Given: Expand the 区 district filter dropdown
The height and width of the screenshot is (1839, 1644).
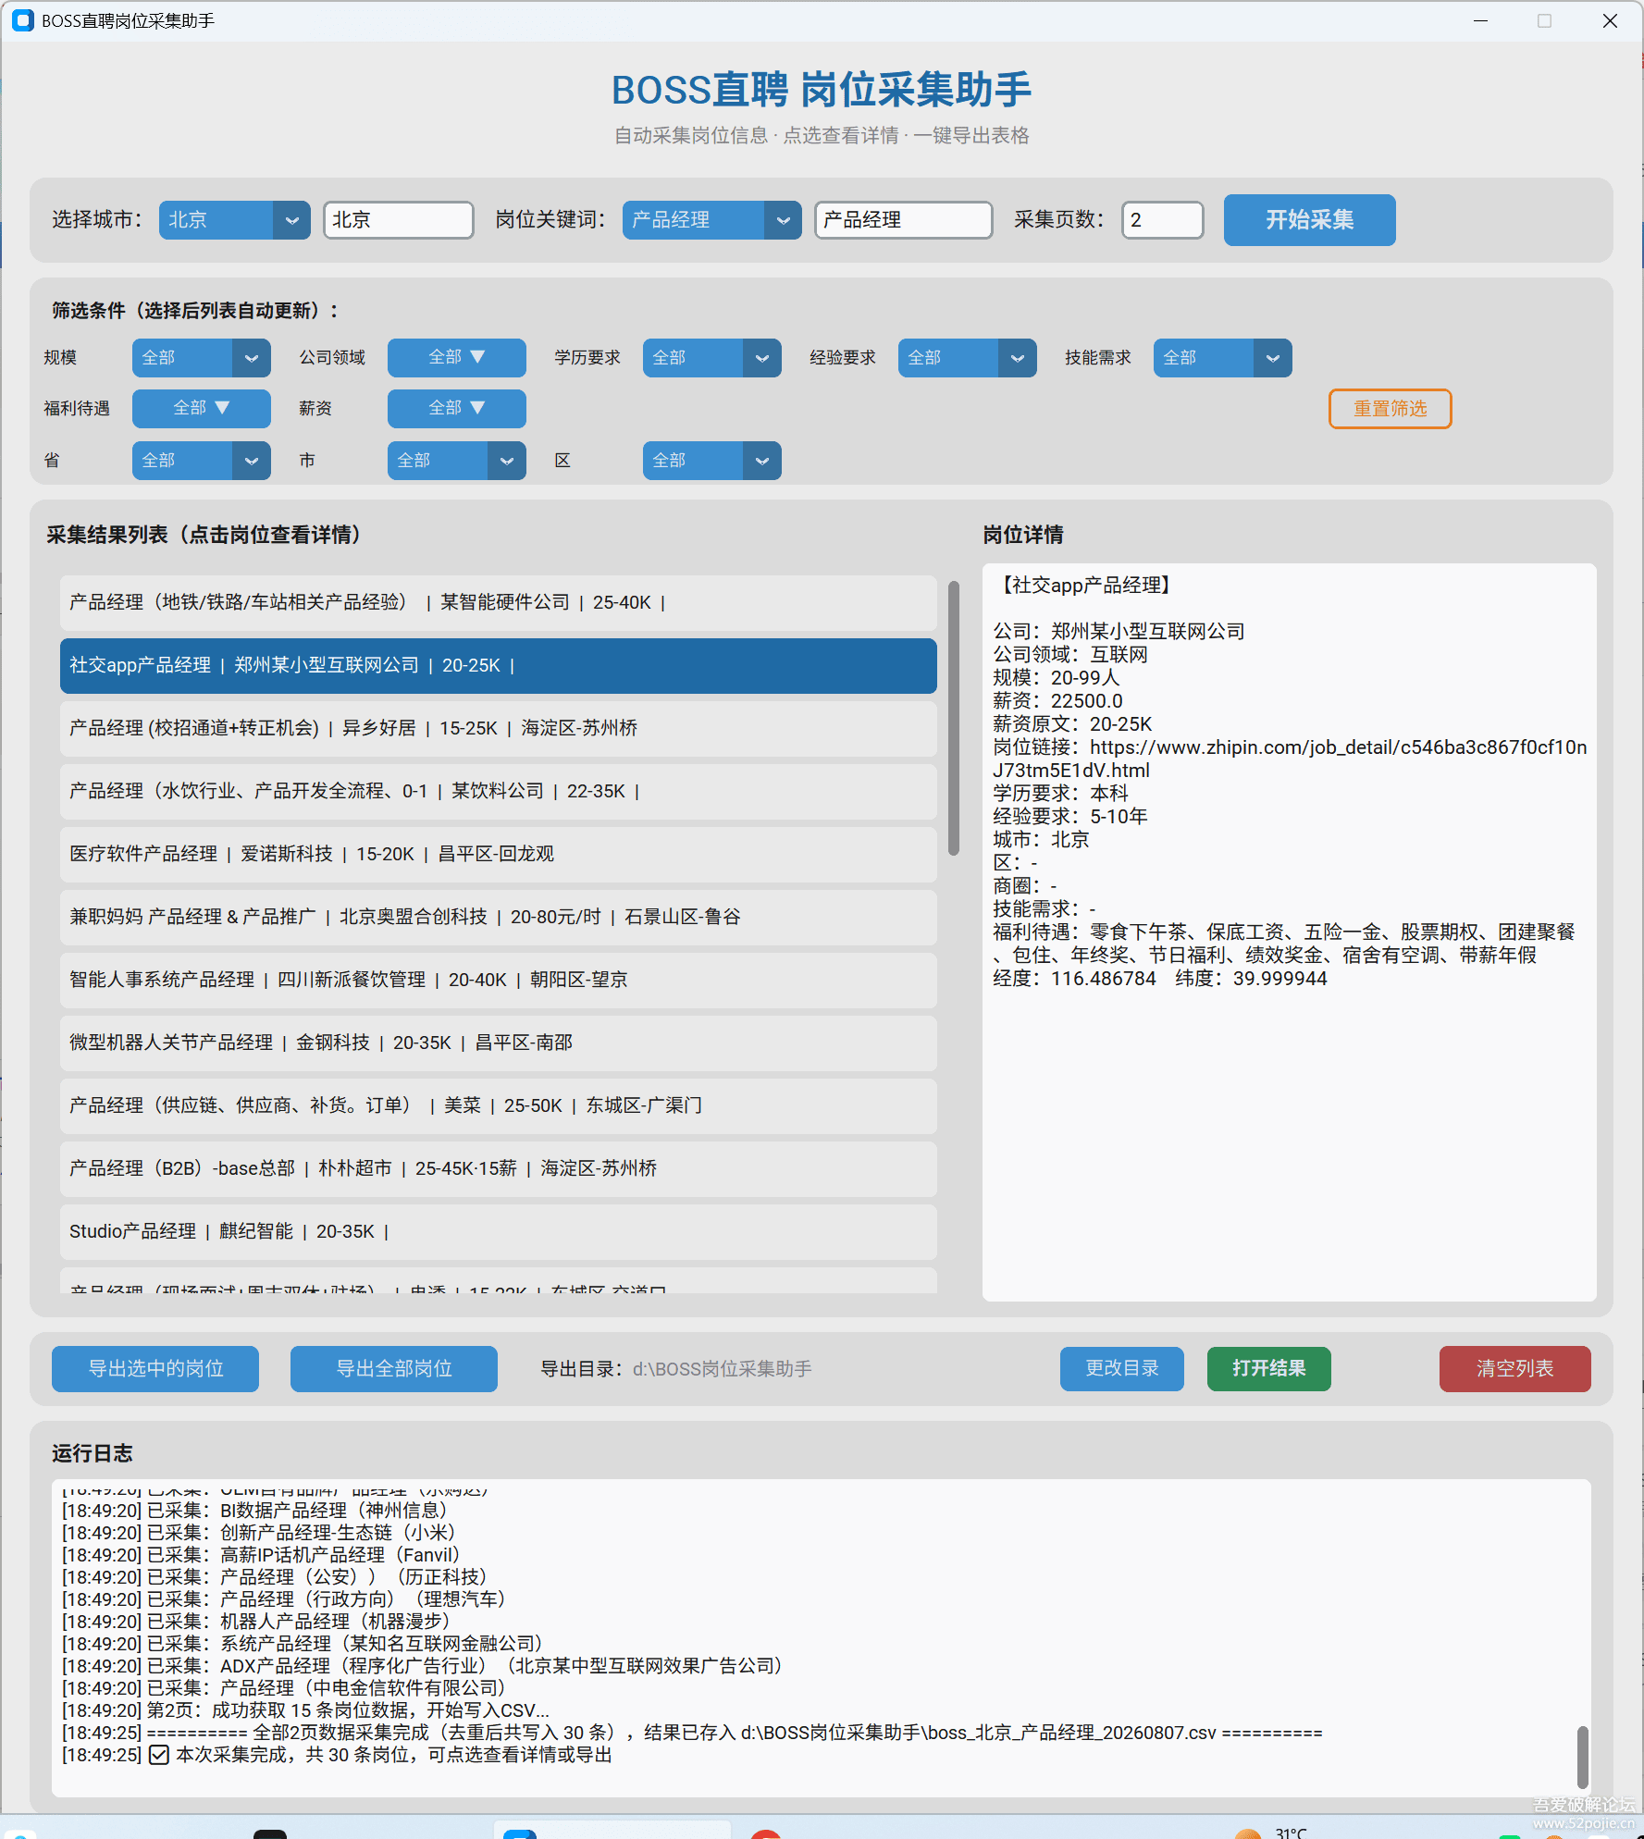Looking at the screenshot, I should 711,461.
